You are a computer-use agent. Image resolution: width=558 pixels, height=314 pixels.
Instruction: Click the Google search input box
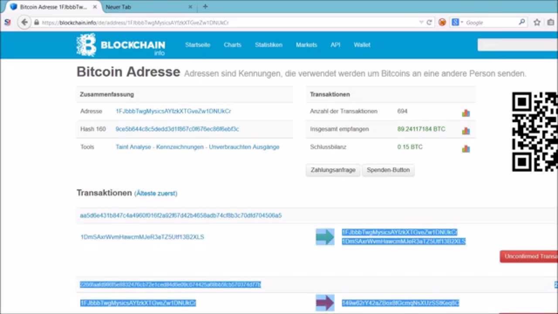click(x=490, y=22)
